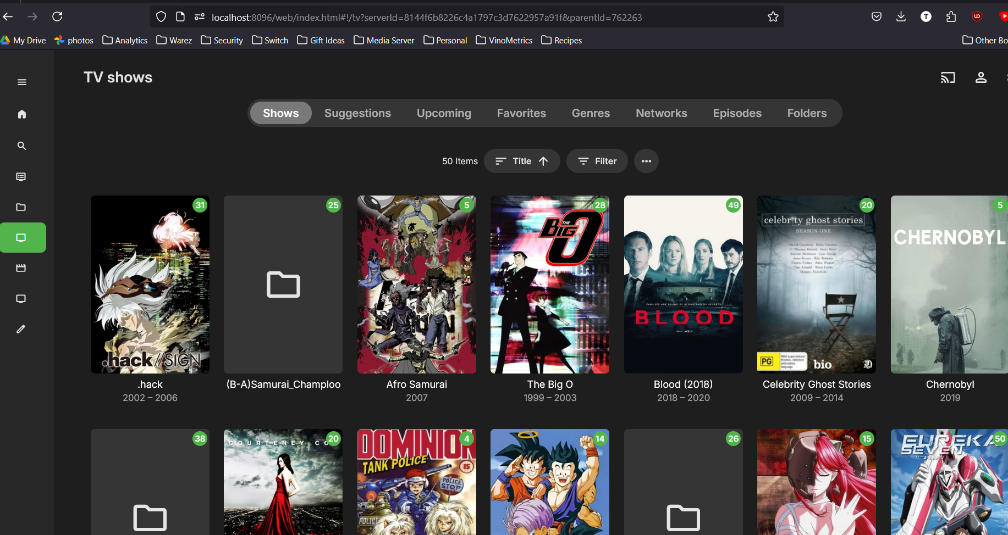Click the Afro Samurai poster thumbnail
Image resolution: width=1008 pixels, height=535 pixels.
[417, 285]
